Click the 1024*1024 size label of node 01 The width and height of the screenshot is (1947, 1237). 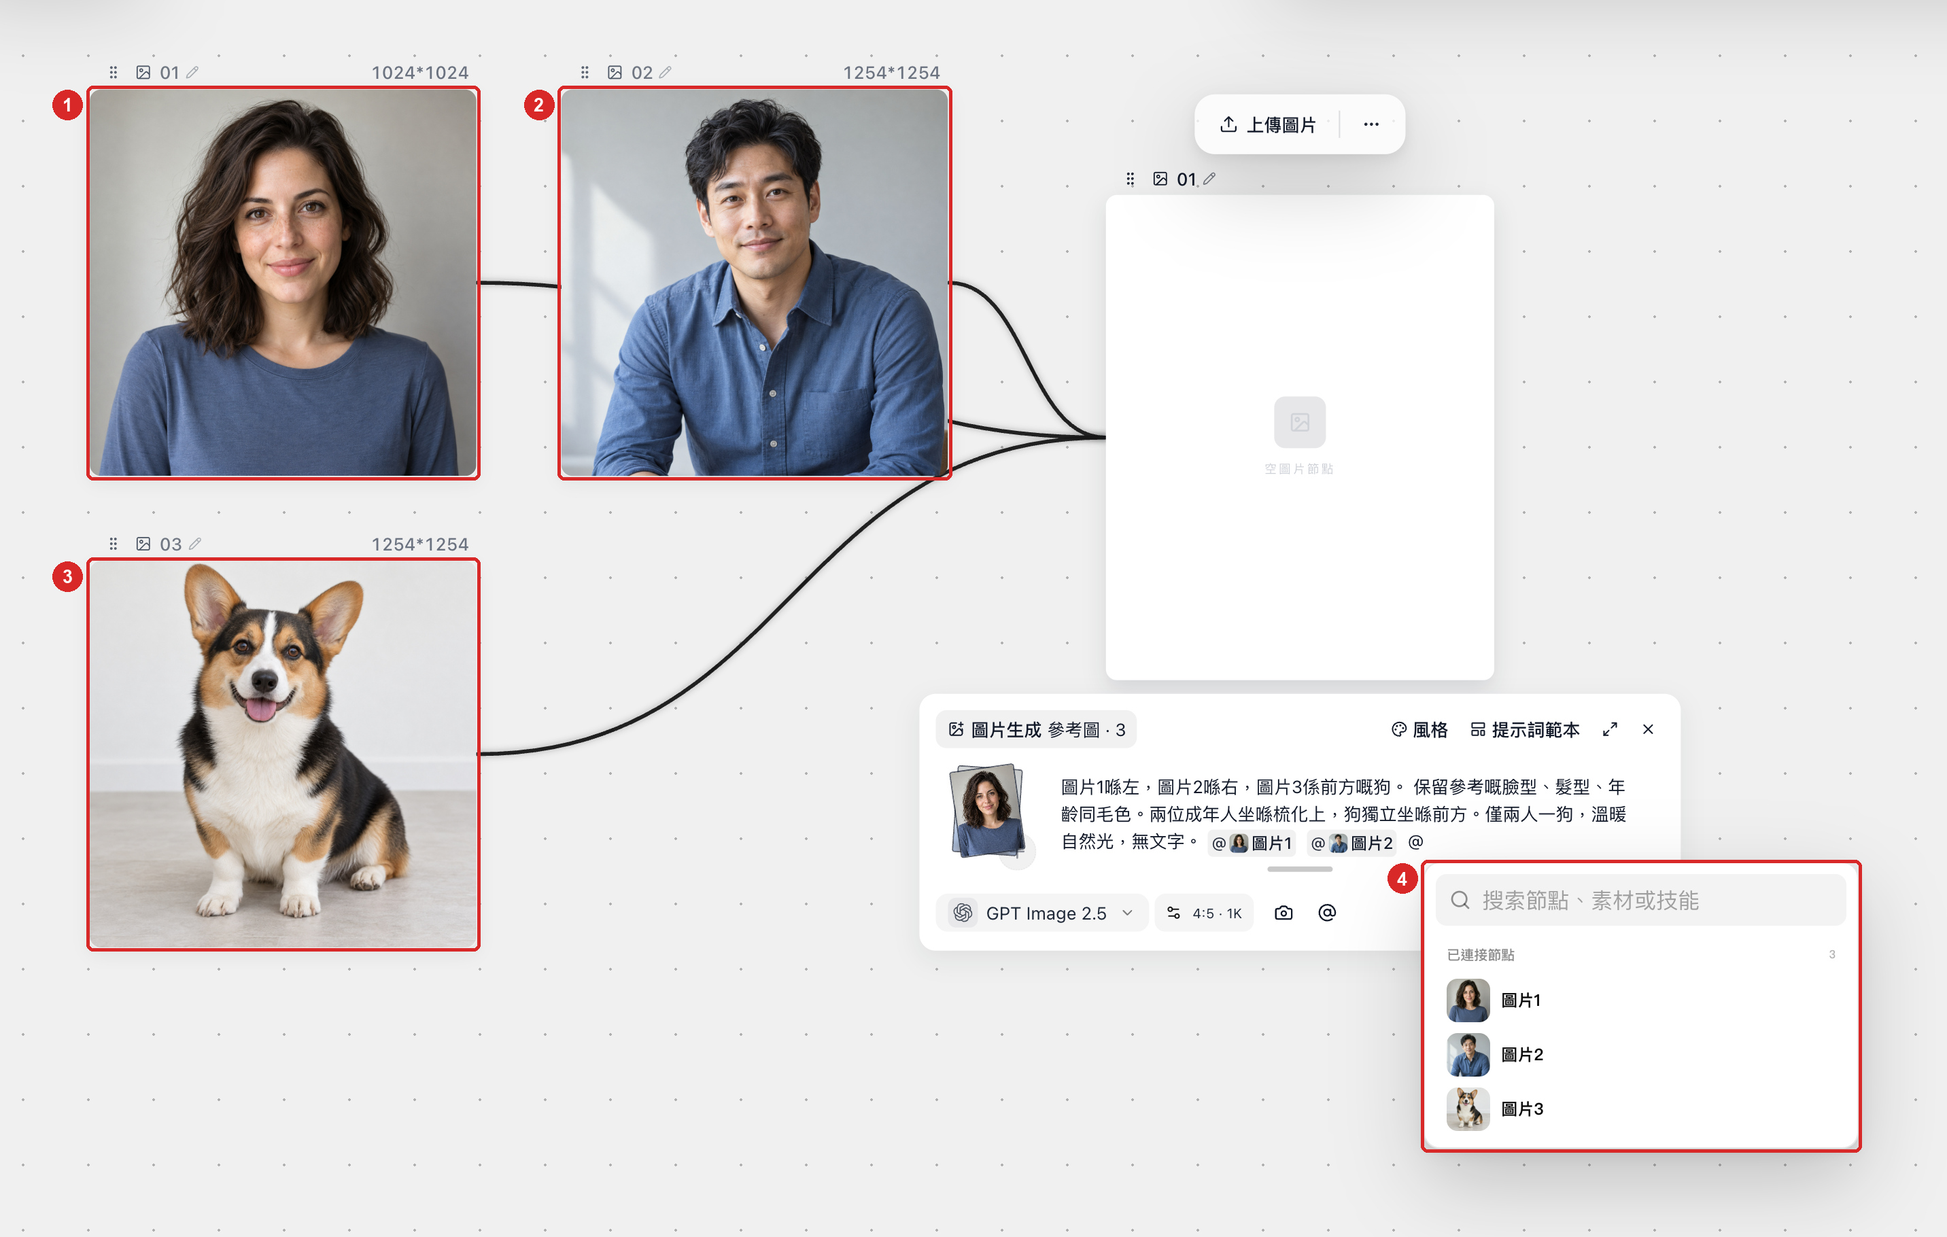coord(419,73)
